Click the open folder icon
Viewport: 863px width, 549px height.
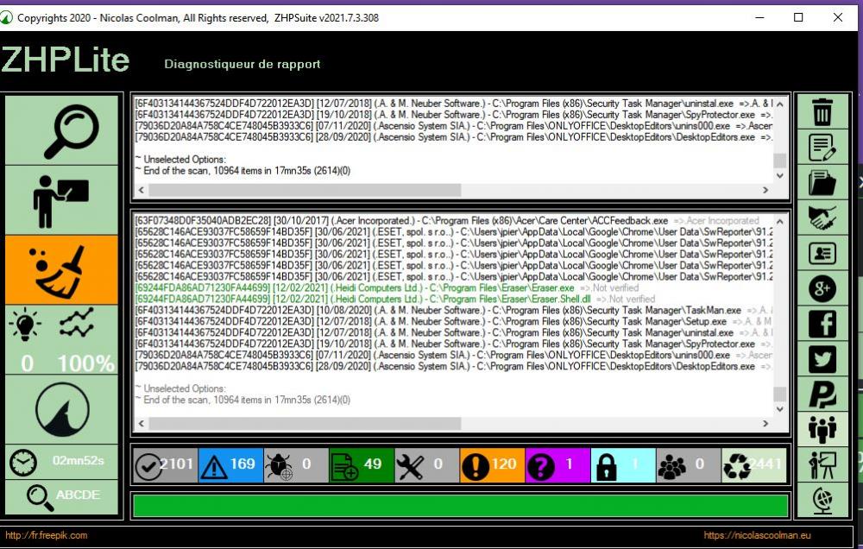tap(822, 182)
